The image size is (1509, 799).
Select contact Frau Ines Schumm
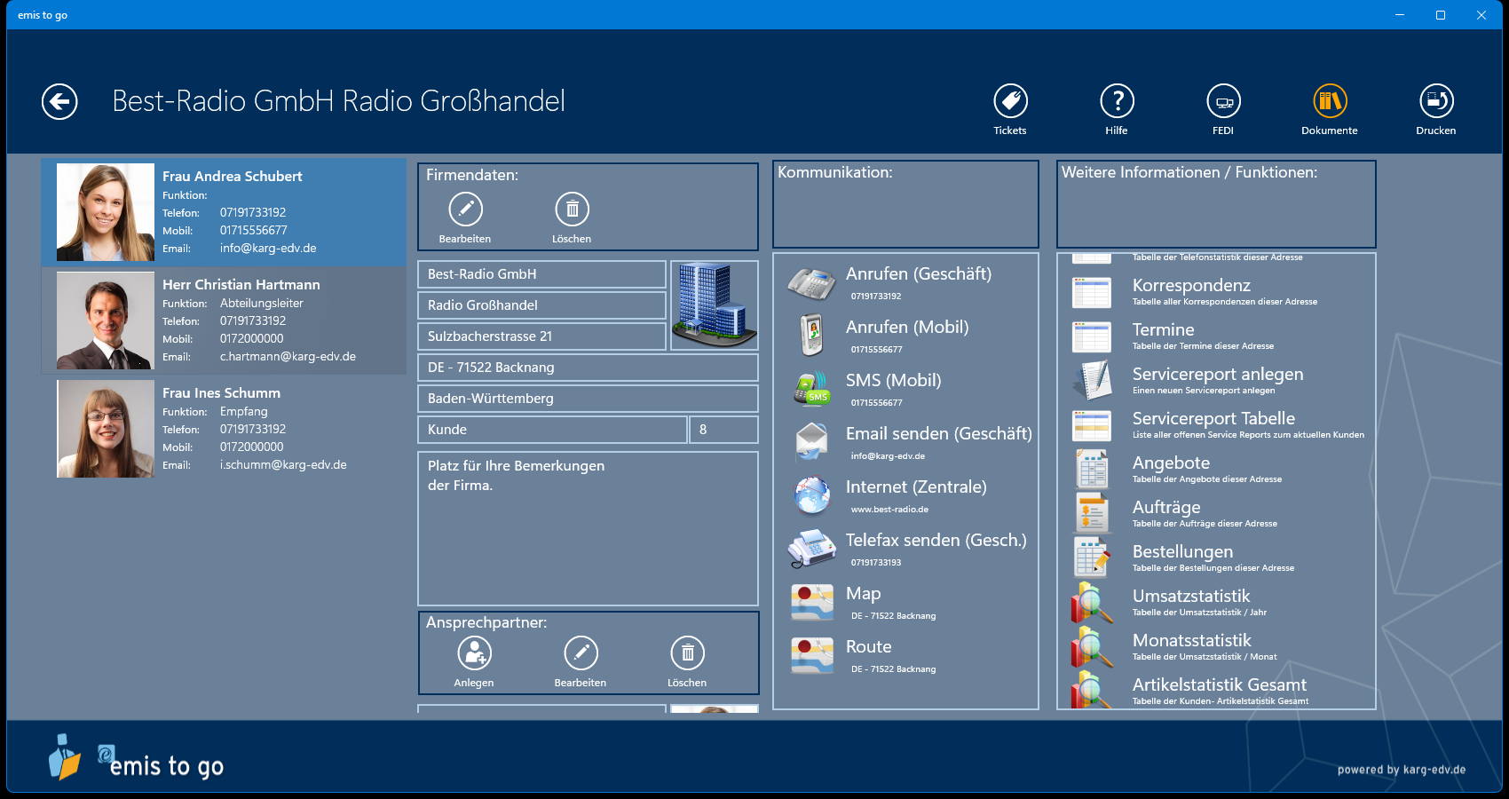tap(224, 429)
